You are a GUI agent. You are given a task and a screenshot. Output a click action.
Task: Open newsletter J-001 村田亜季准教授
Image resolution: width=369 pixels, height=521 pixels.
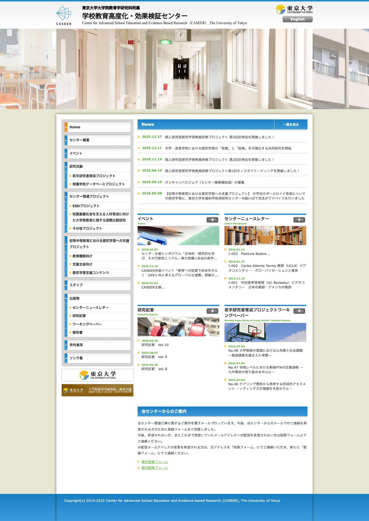click(266, 285)
